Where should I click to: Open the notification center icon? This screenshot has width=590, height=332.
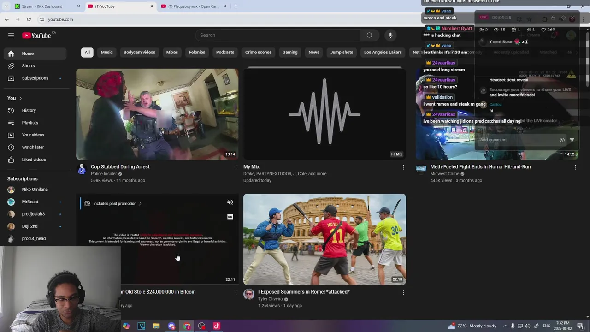pyautogui.click(x=580, y=326)
